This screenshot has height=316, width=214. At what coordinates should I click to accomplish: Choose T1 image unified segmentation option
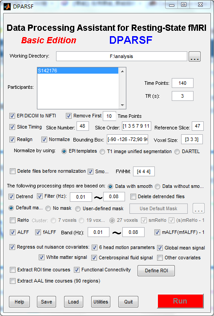click(x=102, y=152)
